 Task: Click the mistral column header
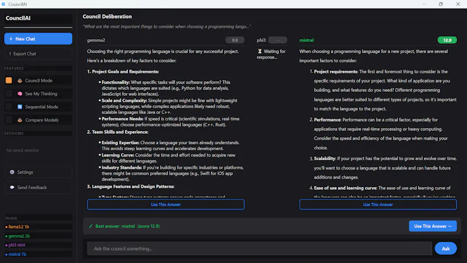[x=306, y=40]
